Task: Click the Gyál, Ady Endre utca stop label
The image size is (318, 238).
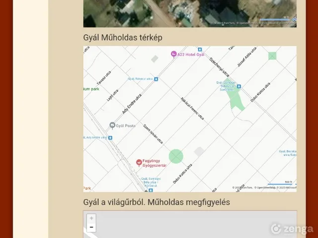Action: [x=95, y=138]
